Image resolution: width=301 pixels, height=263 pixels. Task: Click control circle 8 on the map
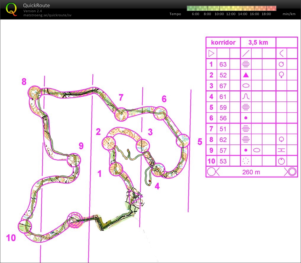pyautogui.click(x=35, y=92)
